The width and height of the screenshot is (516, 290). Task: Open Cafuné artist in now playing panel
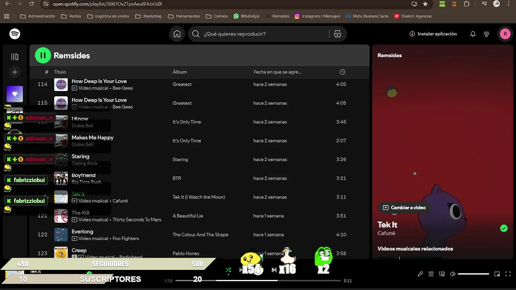coord(386,233)
